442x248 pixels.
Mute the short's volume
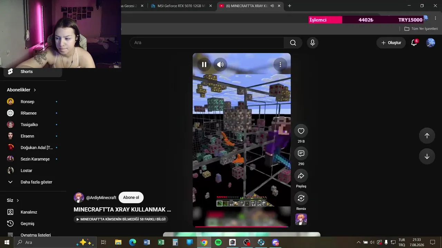click(x=220, y=64)
